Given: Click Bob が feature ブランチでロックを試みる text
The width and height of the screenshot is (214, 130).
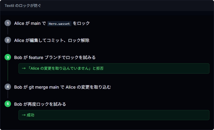Looking at the screenshot, I should click(x=55, y=57).
